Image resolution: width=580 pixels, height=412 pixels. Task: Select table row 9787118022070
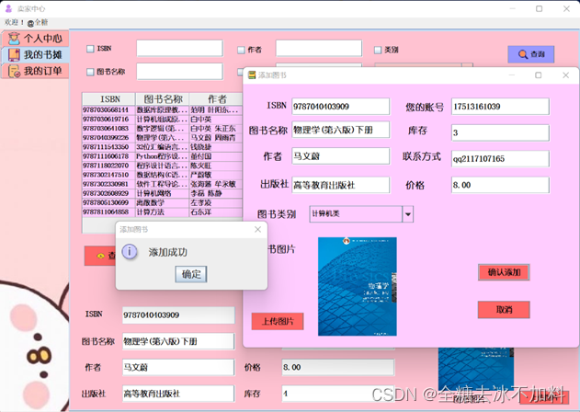[163, 166]
